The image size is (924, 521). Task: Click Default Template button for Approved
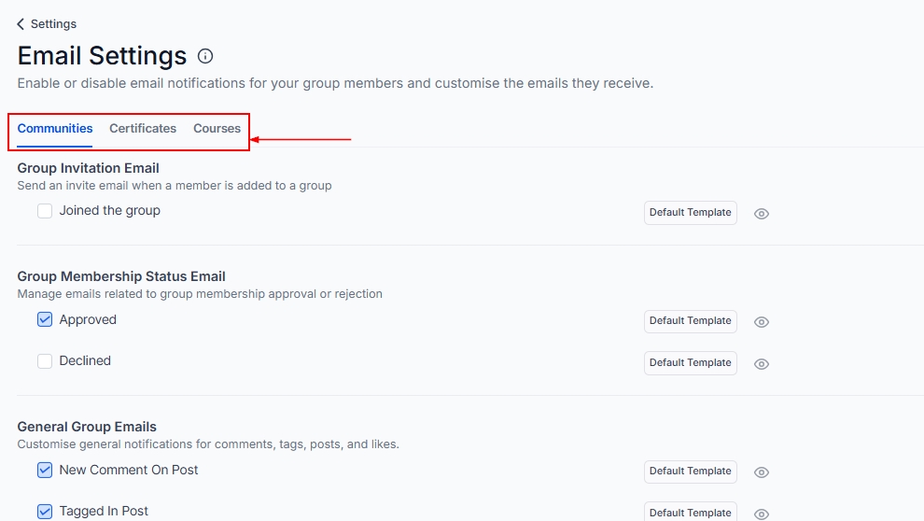pyautogui.click(x=690, y=321)
